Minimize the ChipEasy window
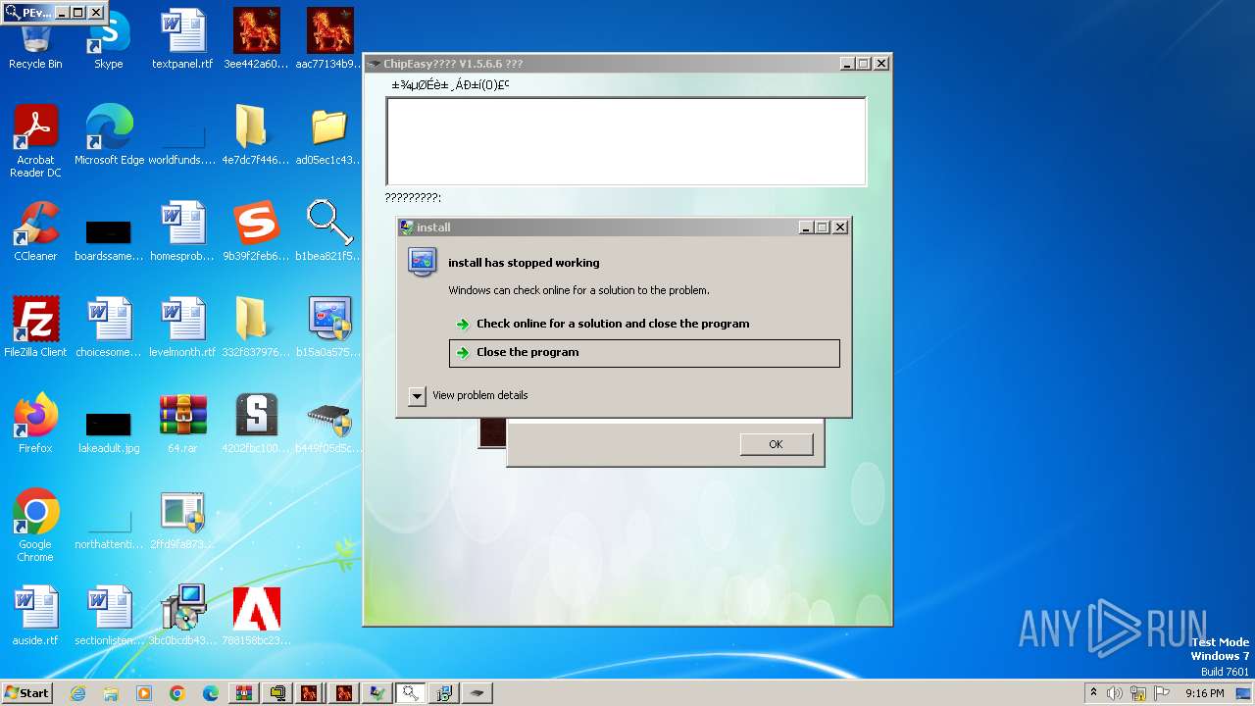 coord(847,64)
